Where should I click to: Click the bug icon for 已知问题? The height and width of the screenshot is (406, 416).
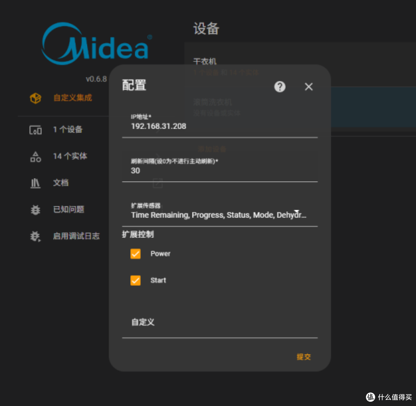click(35, 210)
